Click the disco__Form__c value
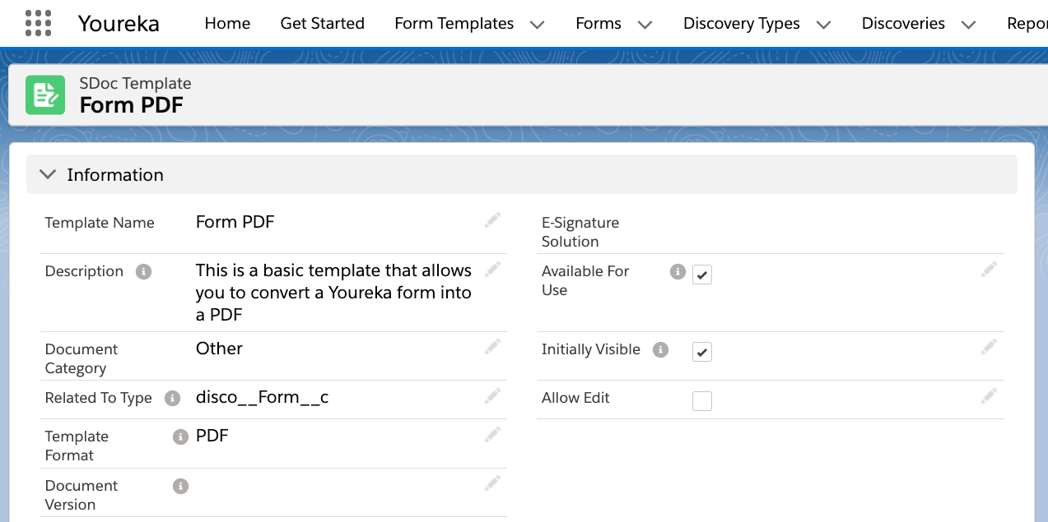Image resolution: width=1048 pixels, height=522 pixels. pyautogui.click(x=263, y=398)
